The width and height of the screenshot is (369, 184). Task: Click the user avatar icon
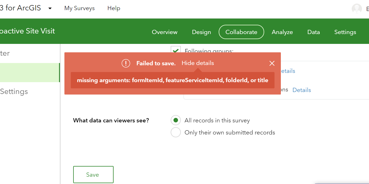click(x=357, y=9)
